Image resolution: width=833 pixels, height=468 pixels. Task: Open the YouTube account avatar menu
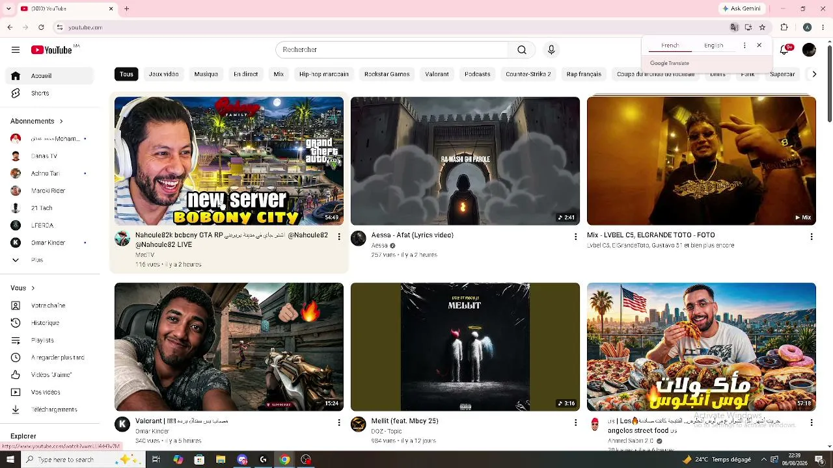tap(809, 50)
